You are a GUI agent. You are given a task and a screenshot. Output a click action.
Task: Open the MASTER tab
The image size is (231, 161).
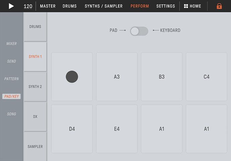click(48, 6)
